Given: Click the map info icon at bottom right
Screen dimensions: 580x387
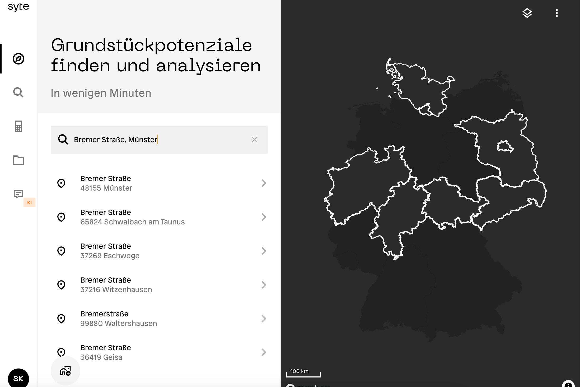Looking at the screenshot, I should [x=568, y=384].
